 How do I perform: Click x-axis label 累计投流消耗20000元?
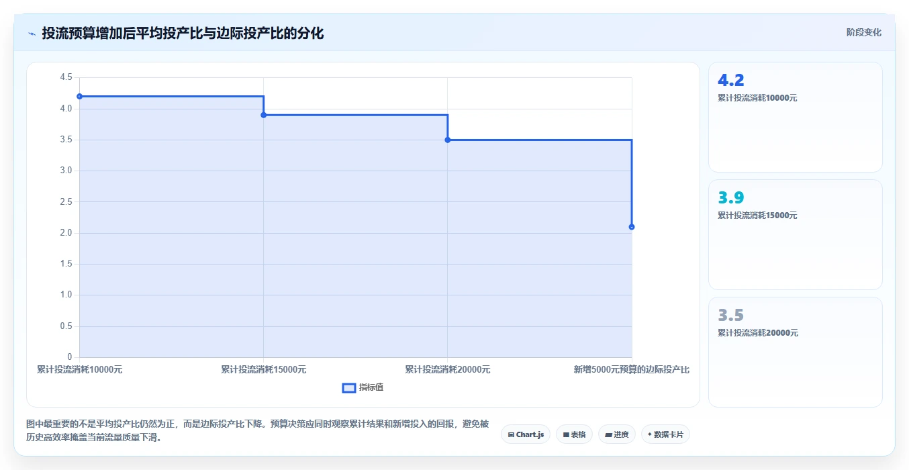(448, 369)
